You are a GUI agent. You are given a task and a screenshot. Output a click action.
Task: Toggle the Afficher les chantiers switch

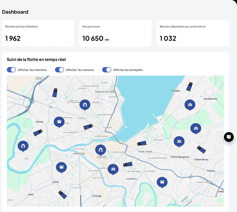pos(11,70)
